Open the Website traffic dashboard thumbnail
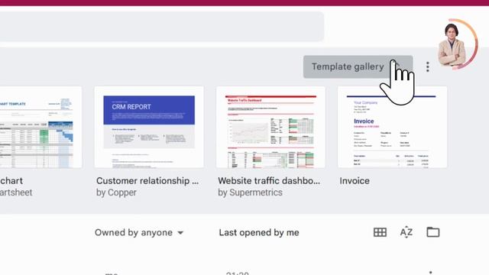The image size is (489, 275). (x=270, y=128)
